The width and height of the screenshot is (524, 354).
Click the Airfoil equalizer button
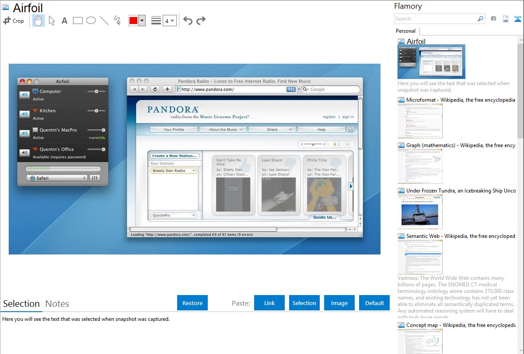tap(94, 178)
